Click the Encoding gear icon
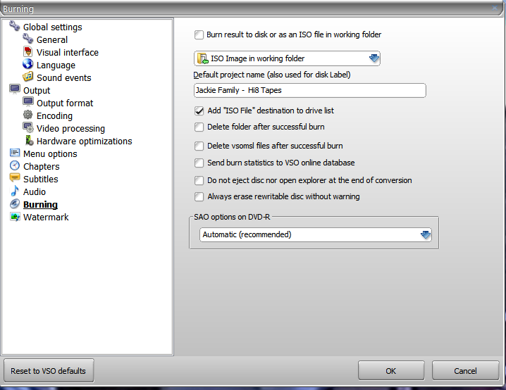506x390 pixels. click(x=27, y=115)
